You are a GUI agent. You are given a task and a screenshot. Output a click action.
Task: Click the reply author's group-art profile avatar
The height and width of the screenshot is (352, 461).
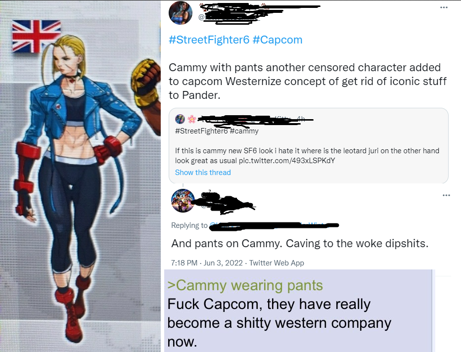(183, 201)
